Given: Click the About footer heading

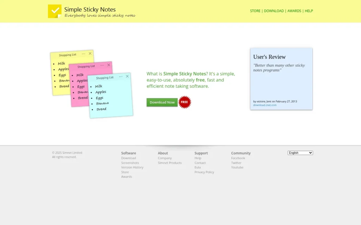Looking at the screenshot, I should click(163, 153).
